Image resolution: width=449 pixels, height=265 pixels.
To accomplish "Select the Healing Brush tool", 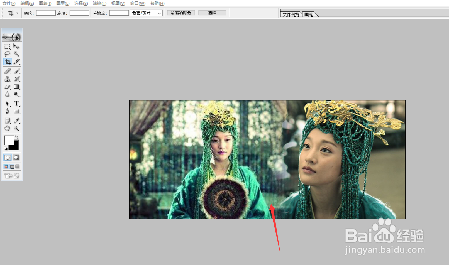I will [8, 71].
